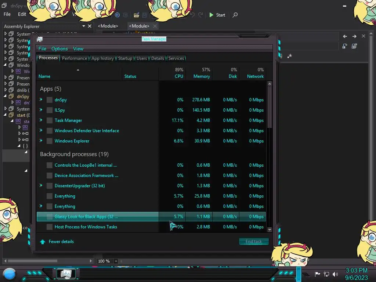Click the Windows Start orb
The height and width of the screenshot is (282, 376).
[x=10, y=274]
